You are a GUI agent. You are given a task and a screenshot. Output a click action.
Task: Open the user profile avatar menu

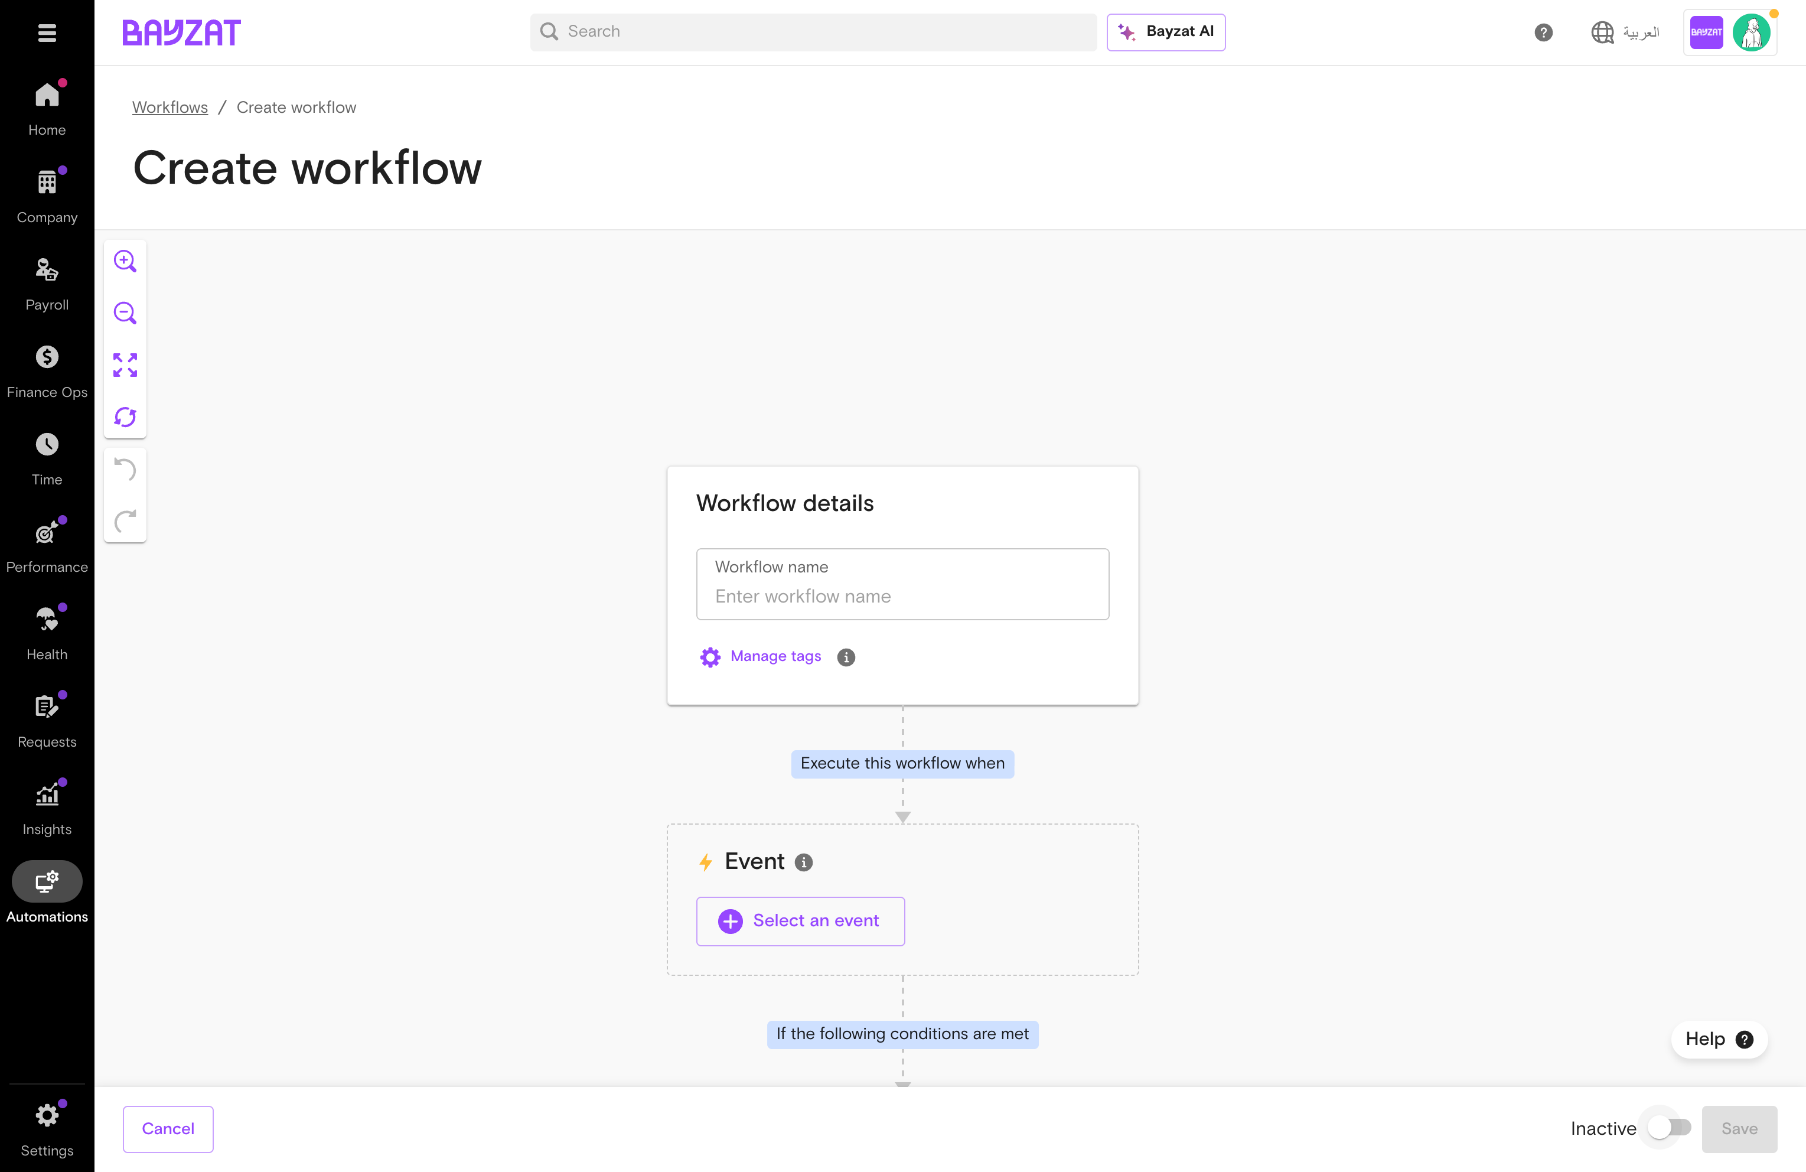[x=1750, y=32]
